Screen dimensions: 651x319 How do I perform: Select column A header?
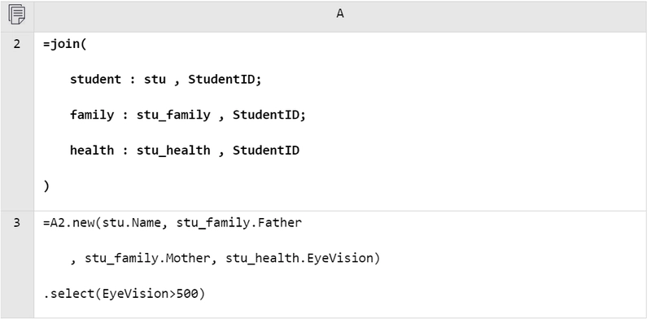tap(340, 15)
